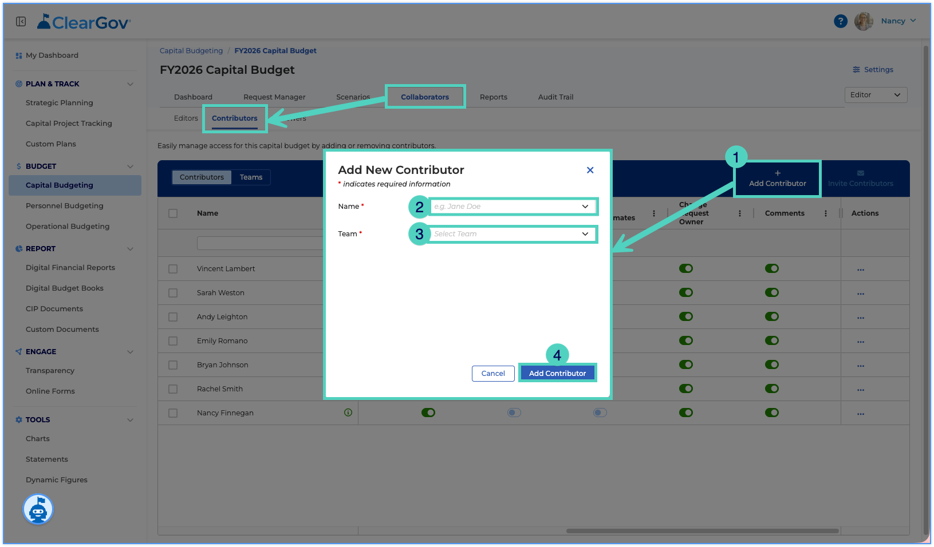Collapse the Plan & Track section
The height and width of the screenshot is (547, 934).
pyautogui.click(x=130, y=84)
